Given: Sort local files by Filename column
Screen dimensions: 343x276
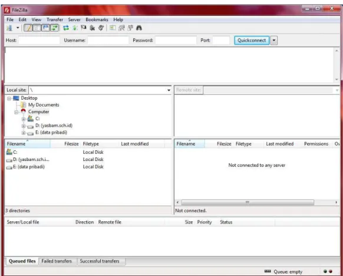Looking at the screenshot, I should coord(28,144).
